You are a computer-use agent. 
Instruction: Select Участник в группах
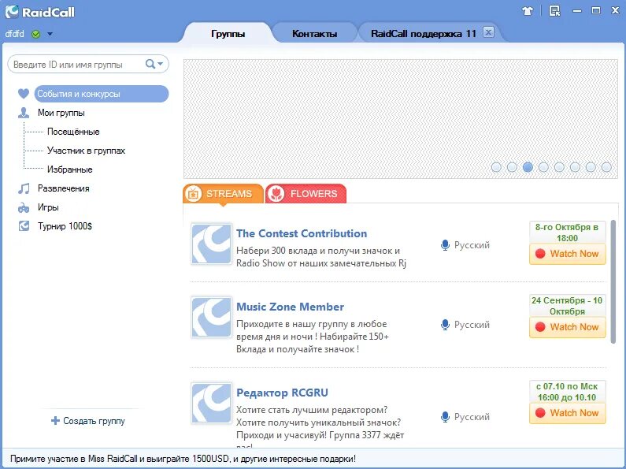point(87,151)
